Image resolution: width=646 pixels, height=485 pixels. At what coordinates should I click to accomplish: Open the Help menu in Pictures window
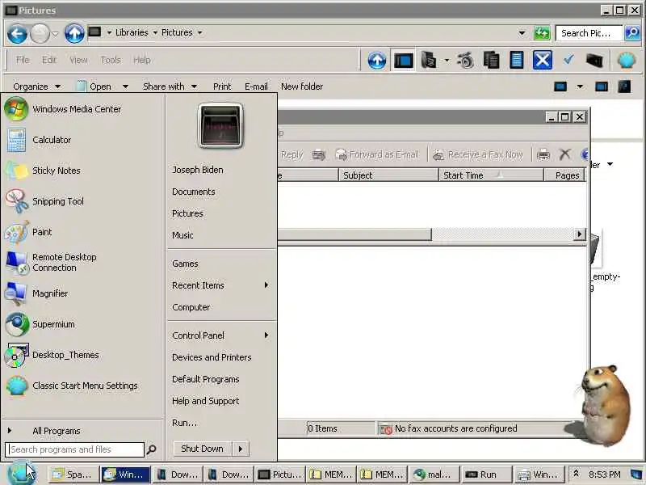coord(142,60)
